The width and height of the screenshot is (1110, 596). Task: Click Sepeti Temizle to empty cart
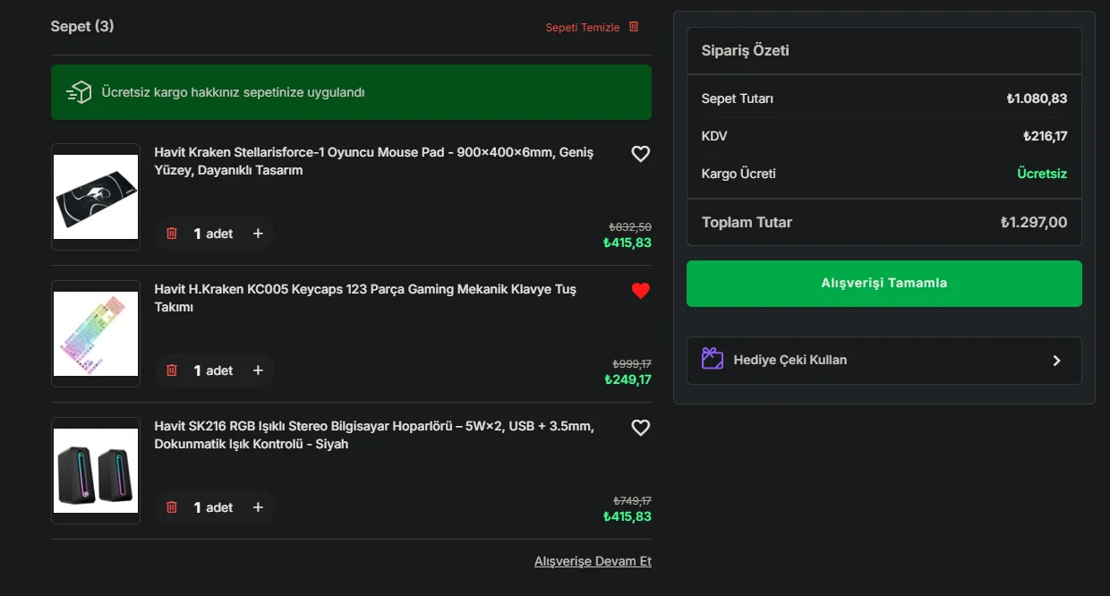click(582, 28)
